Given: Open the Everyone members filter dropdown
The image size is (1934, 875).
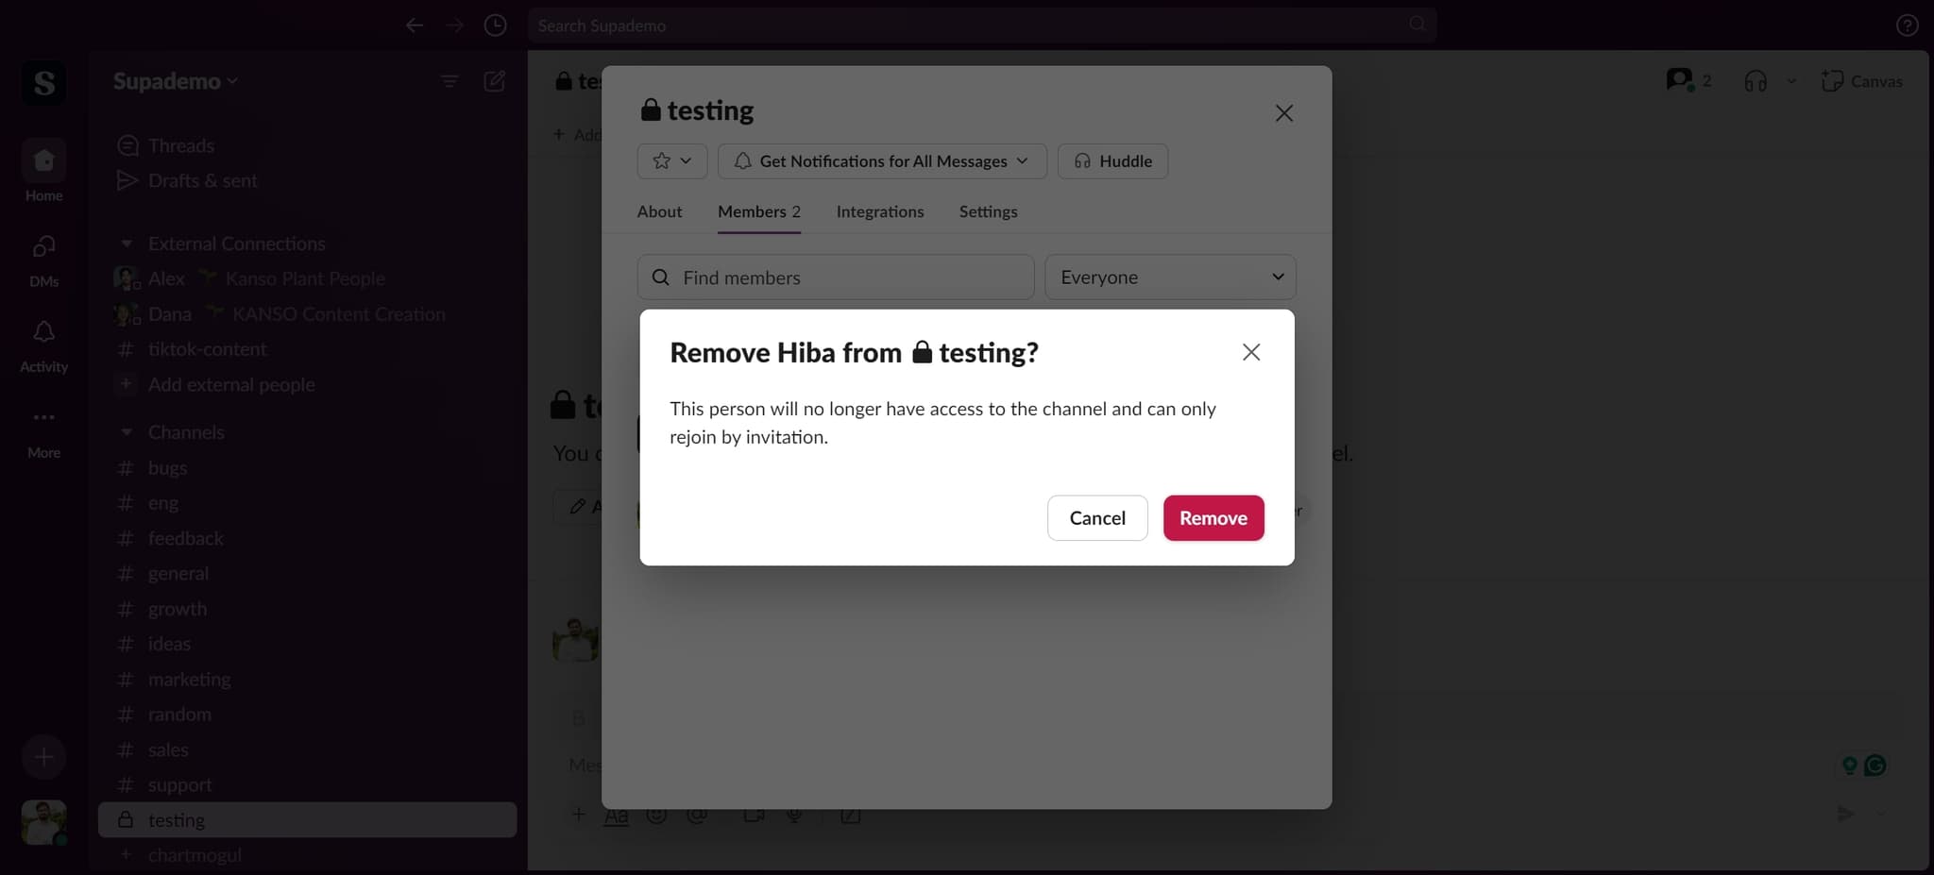Looking at the screenshot, I should (x=1169, y=277).
